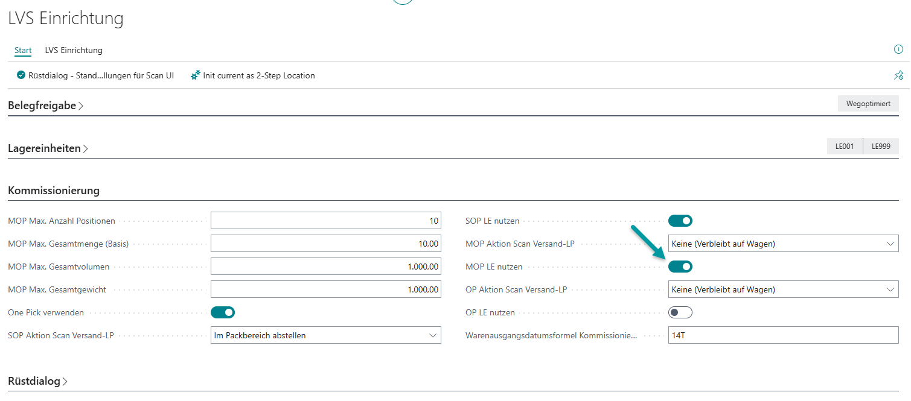Disable the One Pick verwenden switch
This screenshot has width=911, height=401.
(223, 312)
